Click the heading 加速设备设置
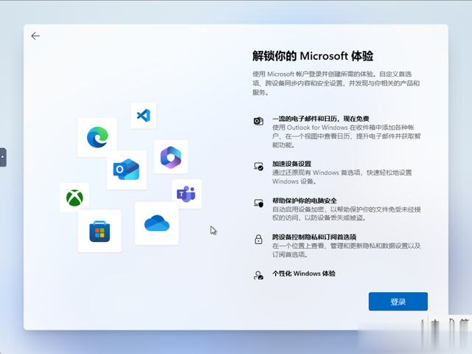This screenshot has height=354, width=472. pos(292,164)
